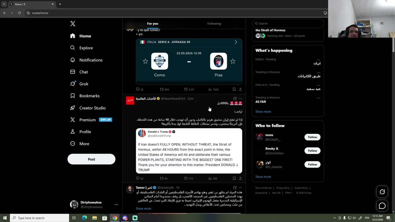395x222 pixels.
Task: Open the the Strait of Hormuz trend
Action: pyautogui.click(x=288, y=33)
